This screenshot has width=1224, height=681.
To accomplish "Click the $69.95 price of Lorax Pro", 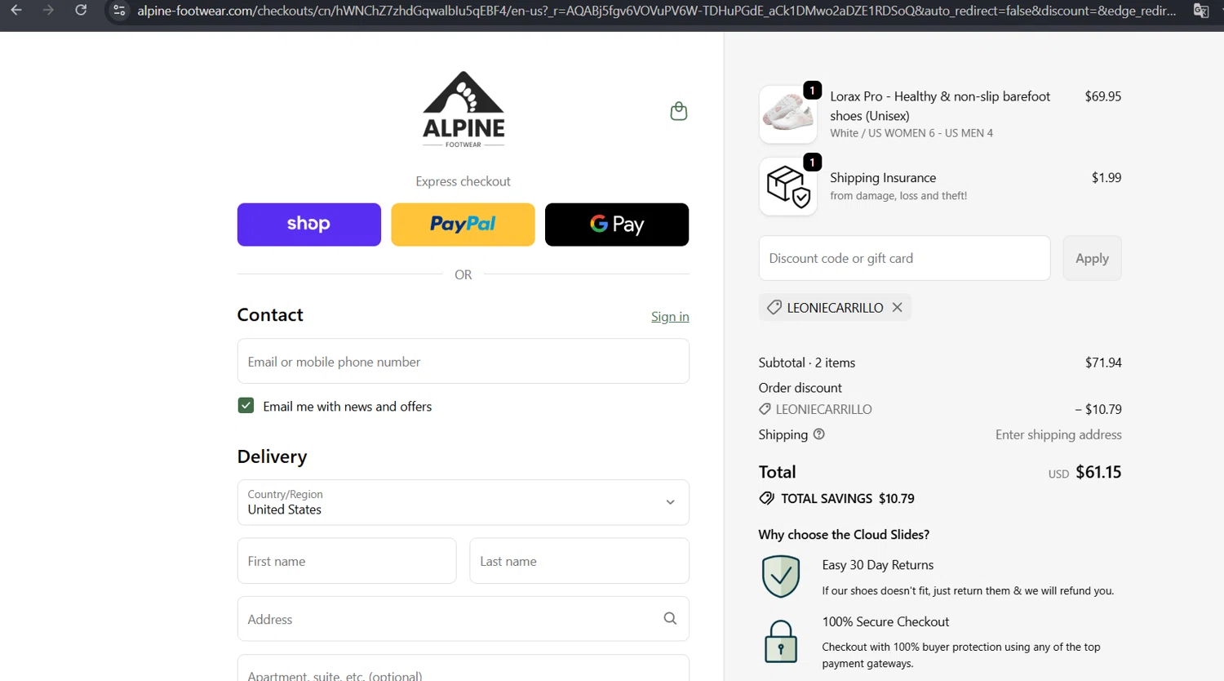I will click(x=1103, y=96).
